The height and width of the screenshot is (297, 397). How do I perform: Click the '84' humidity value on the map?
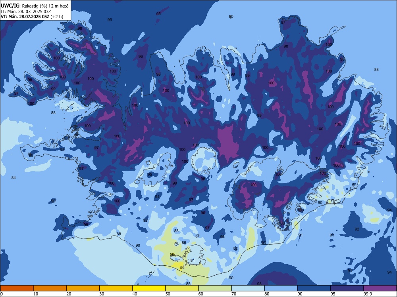click(x=13, y=177)
